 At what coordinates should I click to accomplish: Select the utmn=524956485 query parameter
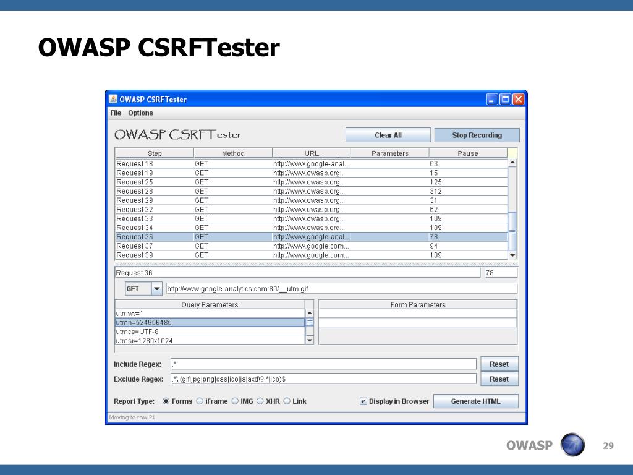click(x=210, y=322)
